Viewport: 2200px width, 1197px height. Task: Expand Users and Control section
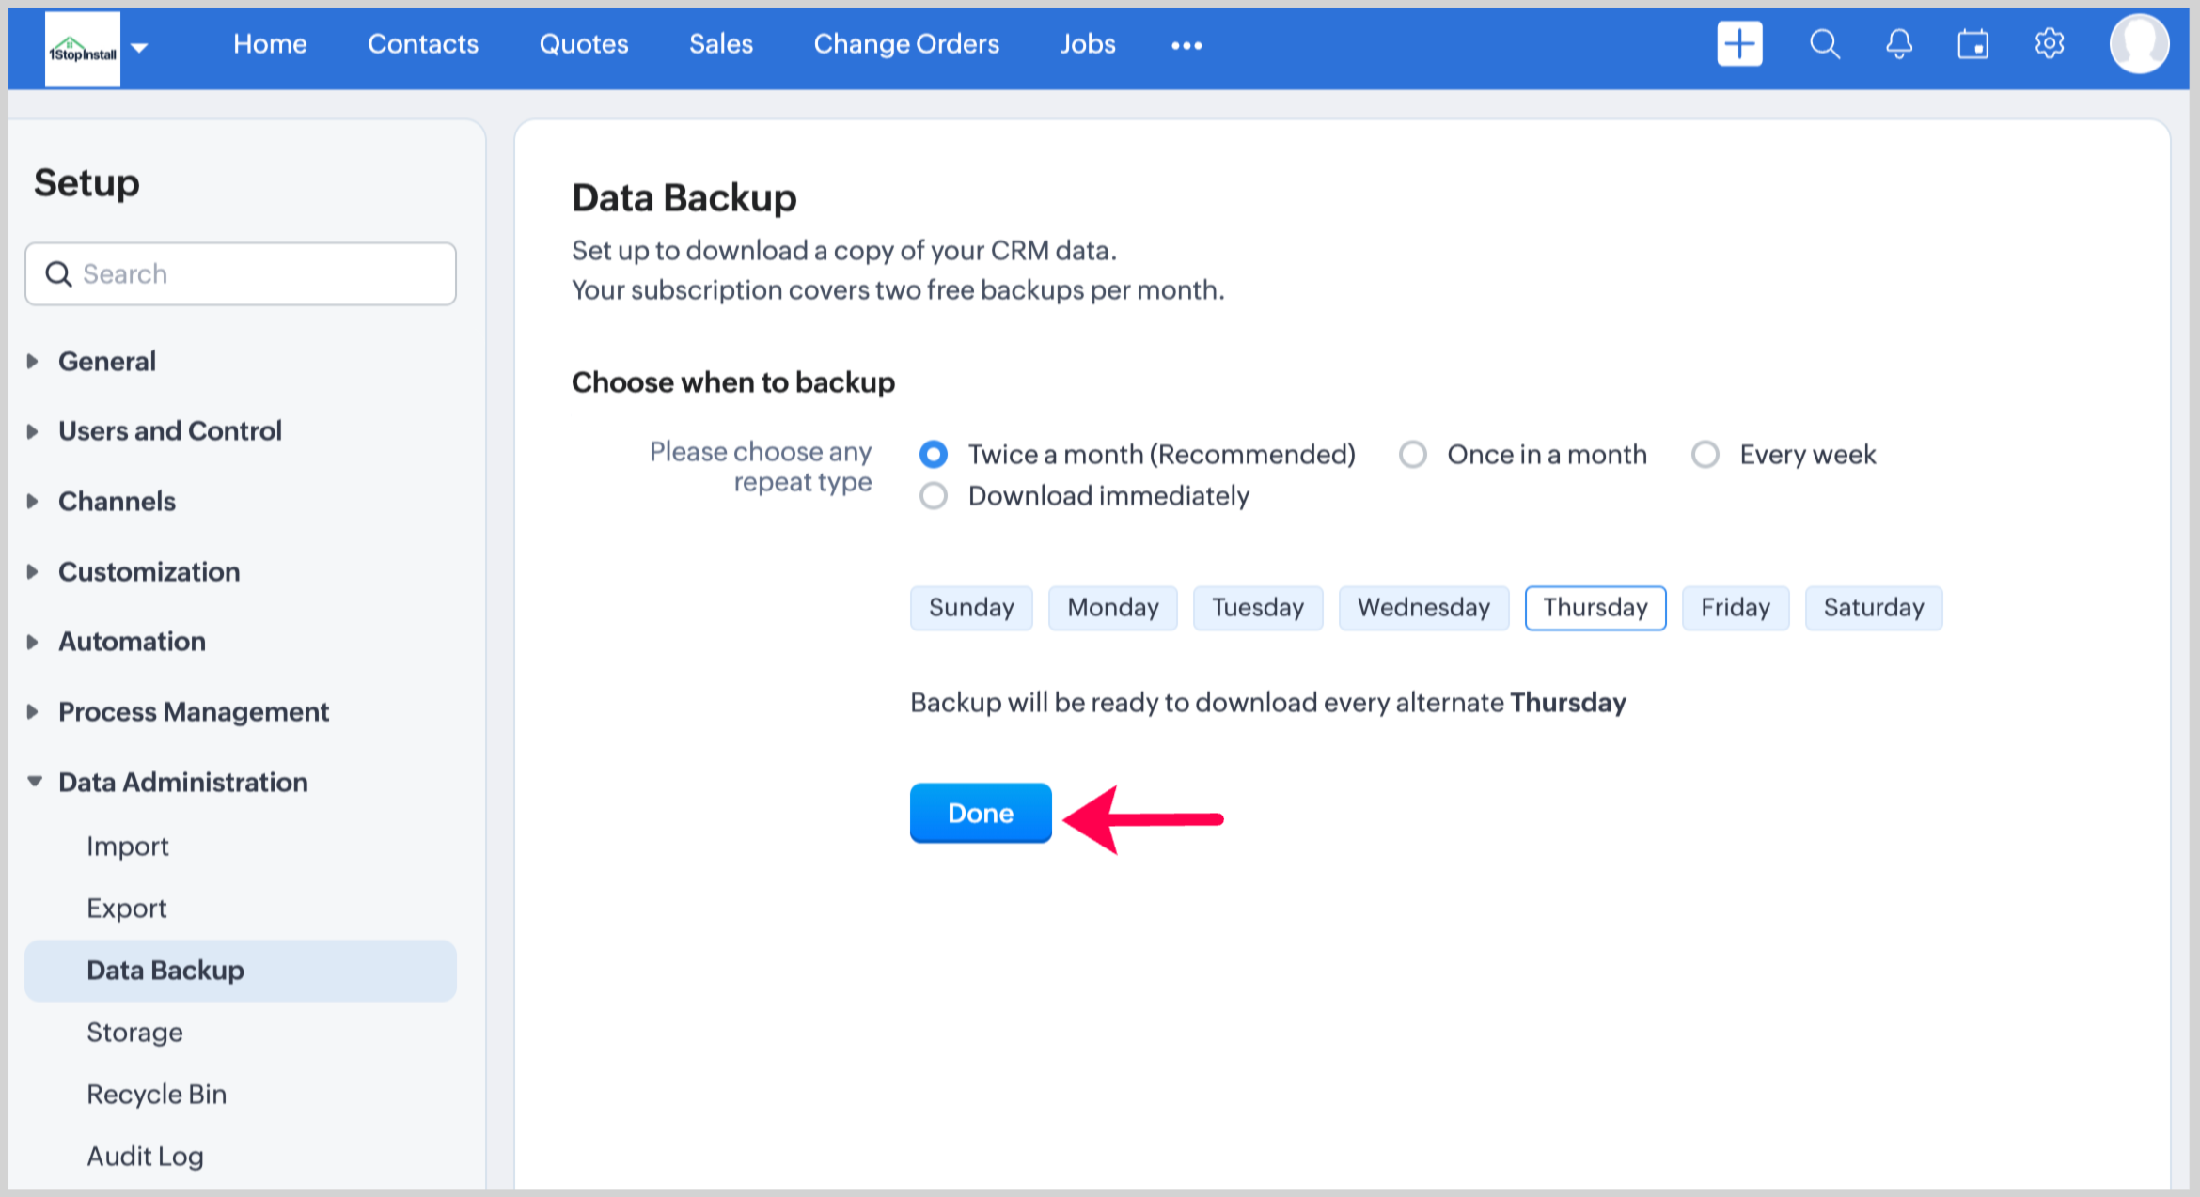coord(169,430)
